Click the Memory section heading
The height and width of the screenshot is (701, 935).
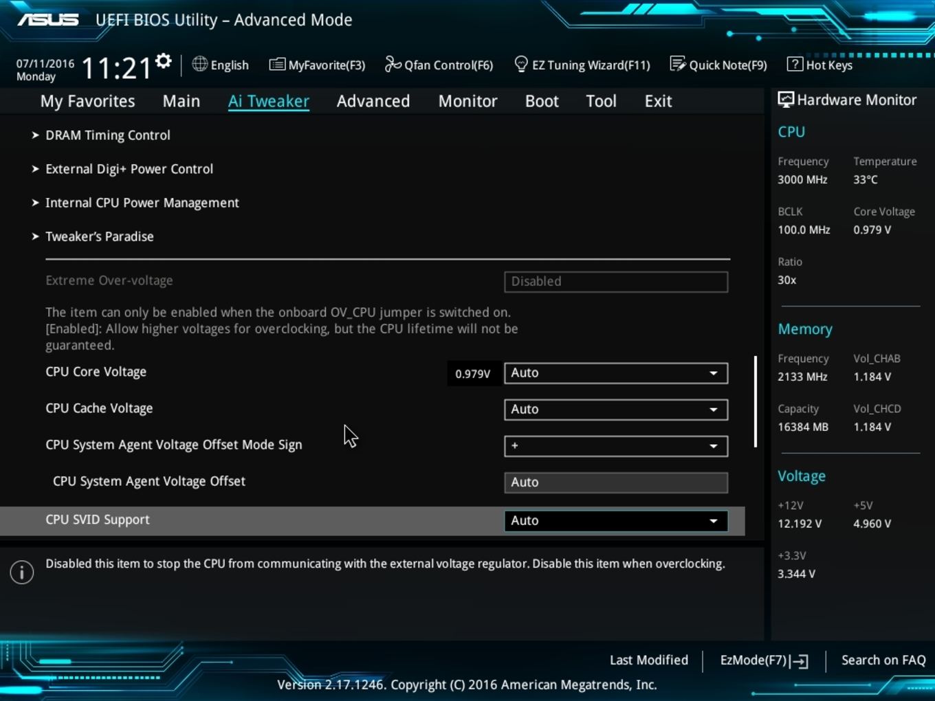tap(805, 329)
